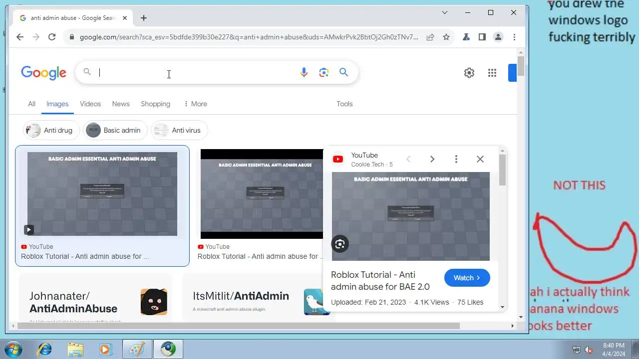Screen dimensions: 639x359
Task: Go back to the previous page
Action: pyautogui.click(x=20, y=37)
